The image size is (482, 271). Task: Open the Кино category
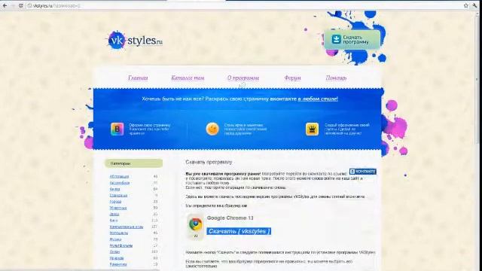click(x=114, y=221)
